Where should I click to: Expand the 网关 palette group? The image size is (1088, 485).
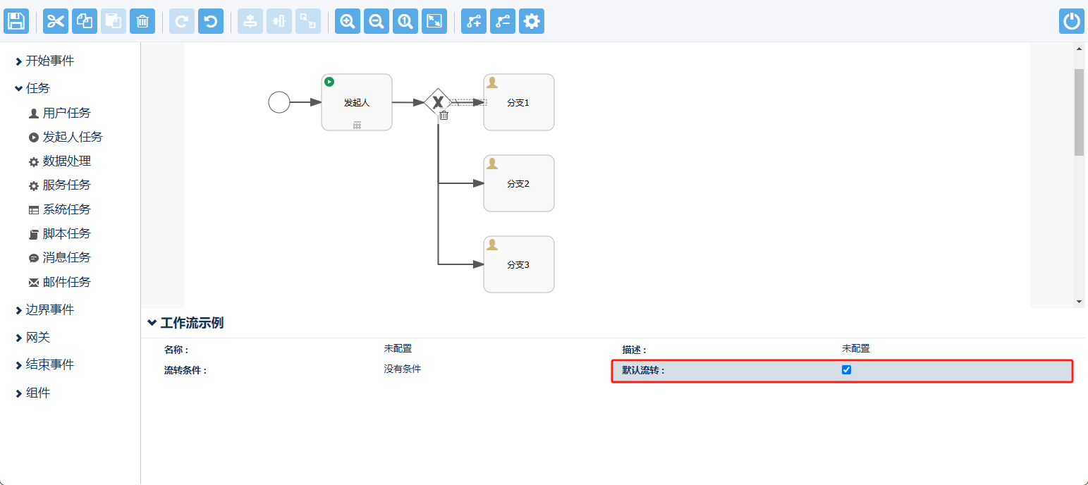pyautogui.click(x=37, y=338)
